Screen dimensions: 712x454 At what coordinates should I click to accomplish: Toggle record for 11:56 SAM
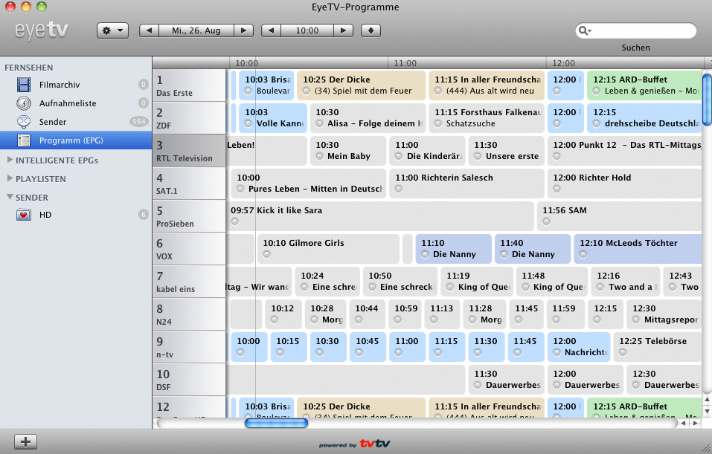(x=546, y=221)
